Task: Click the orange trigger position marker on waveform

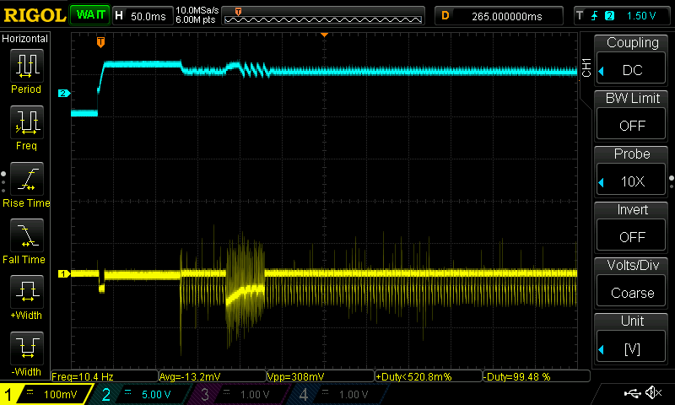Action: pos(100,41)
